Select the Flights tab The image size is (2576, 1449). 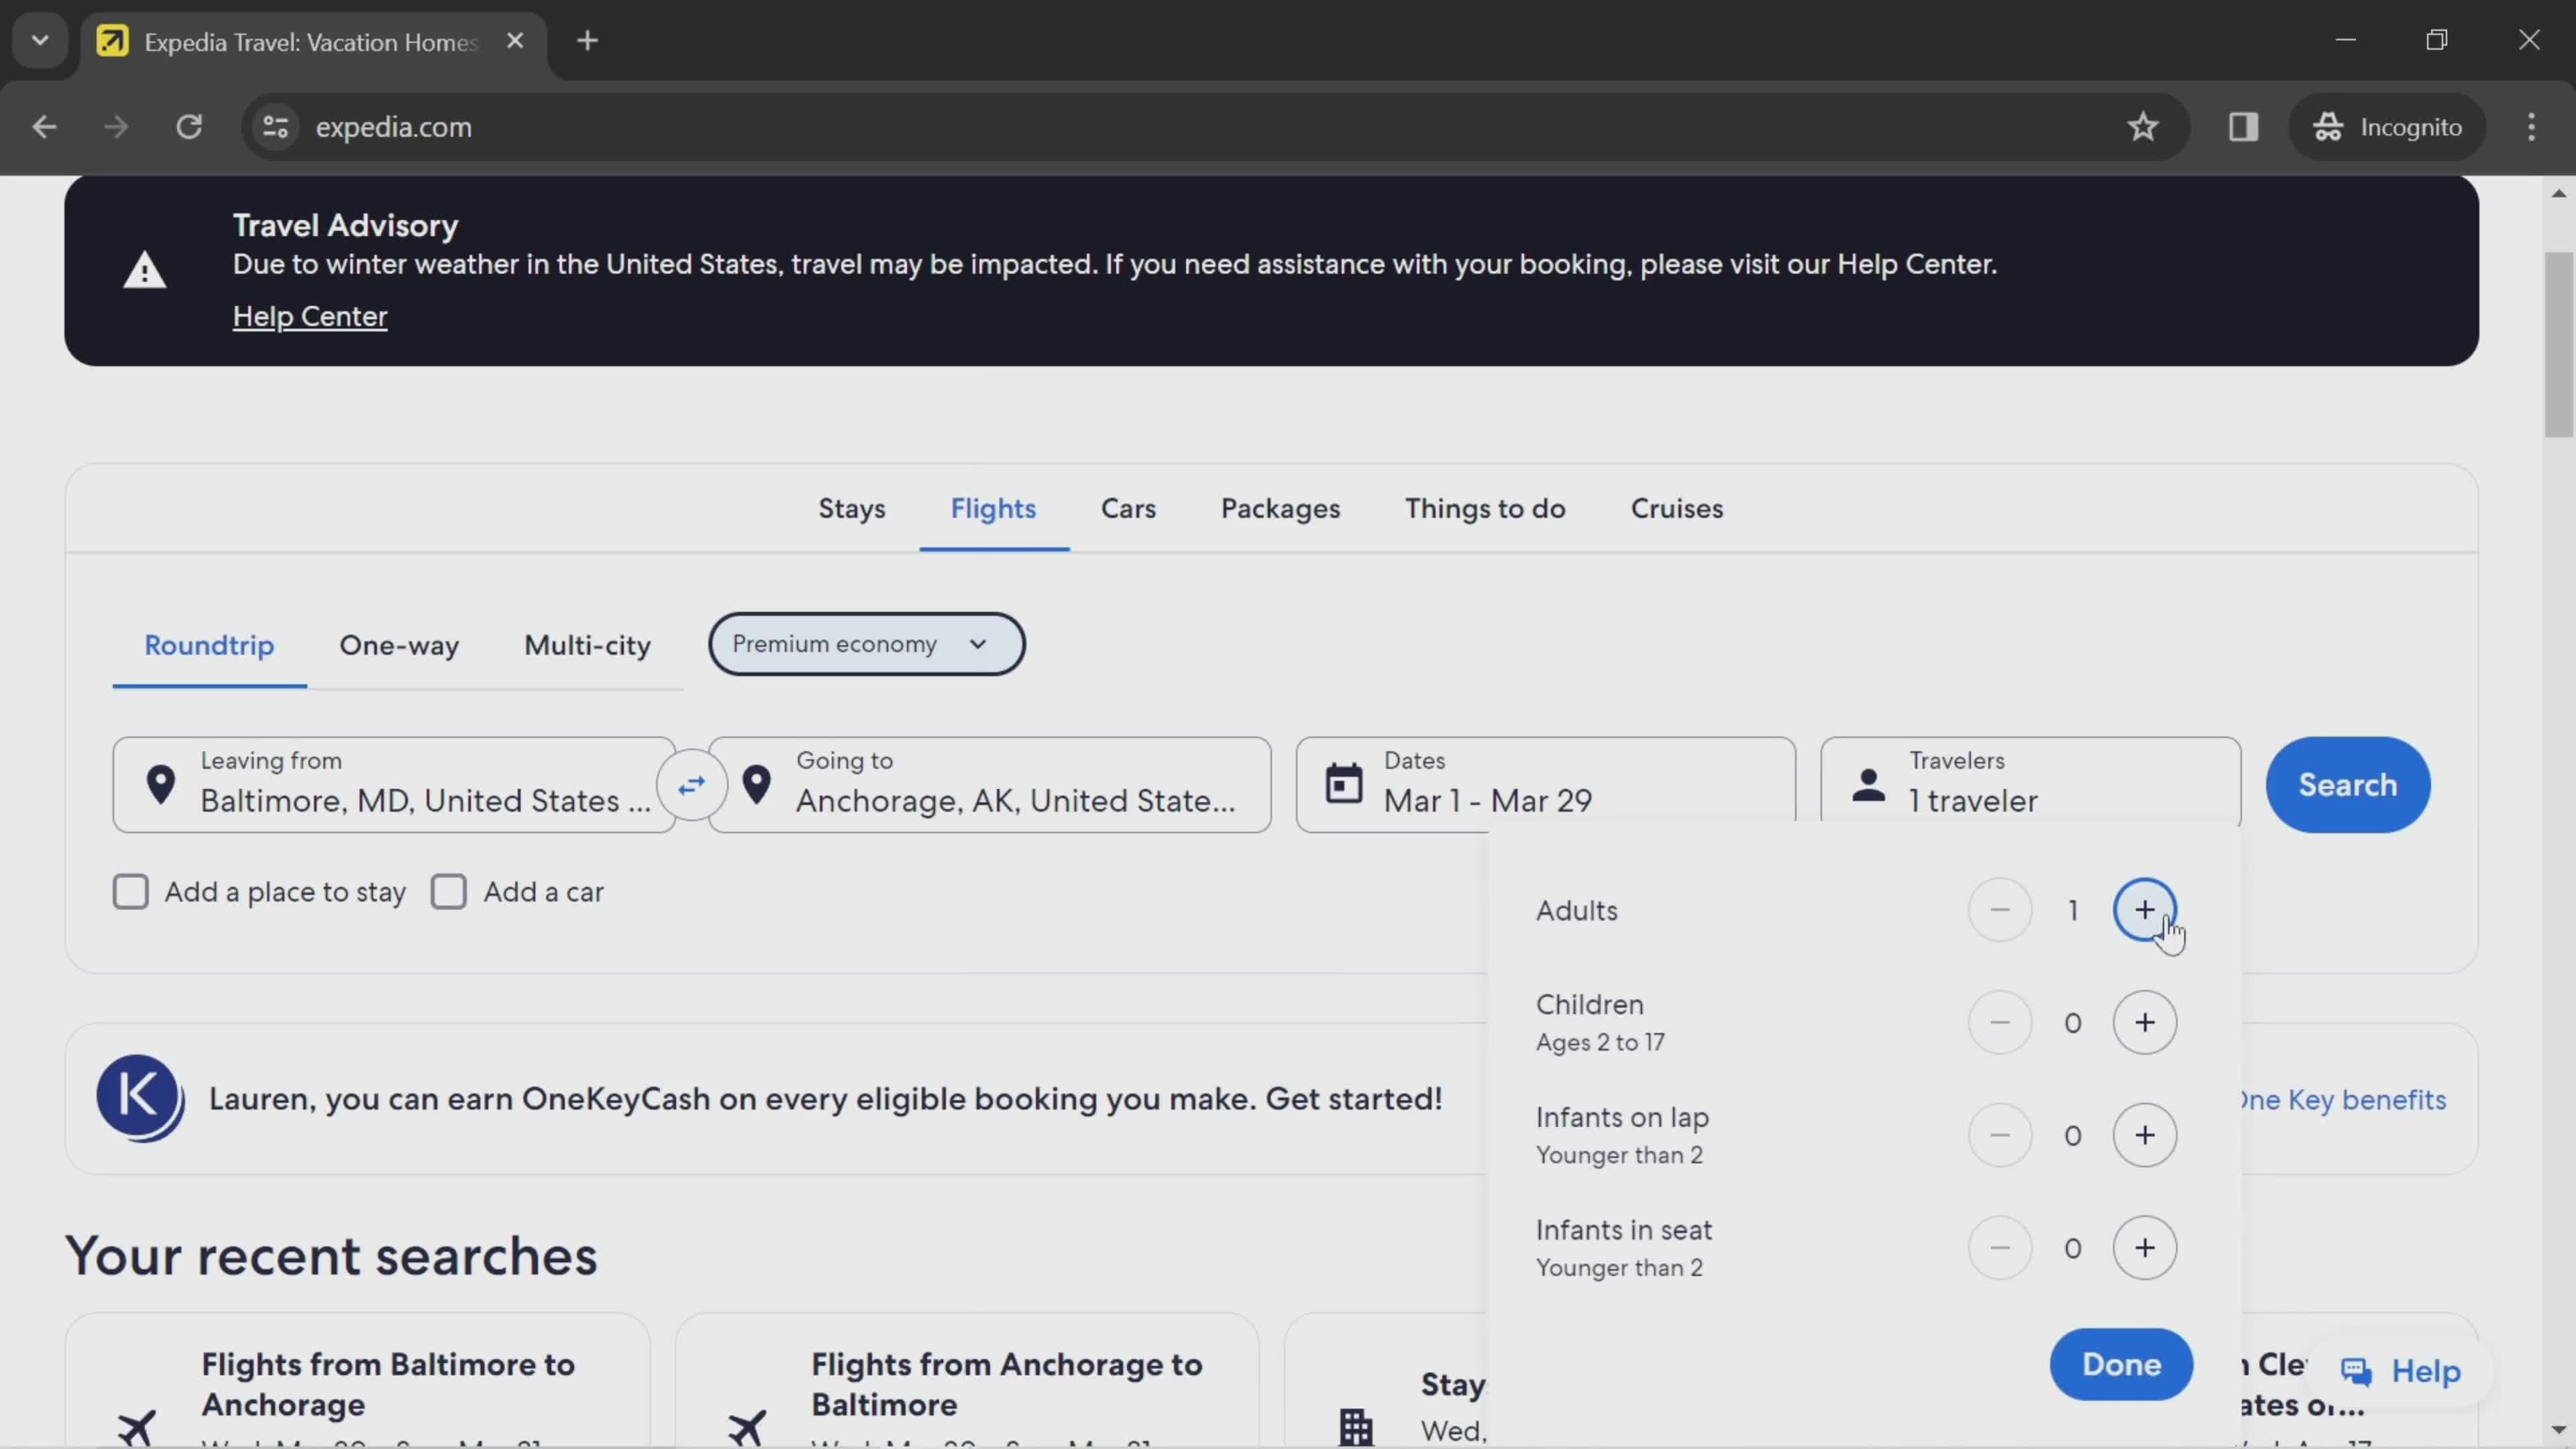993,509
